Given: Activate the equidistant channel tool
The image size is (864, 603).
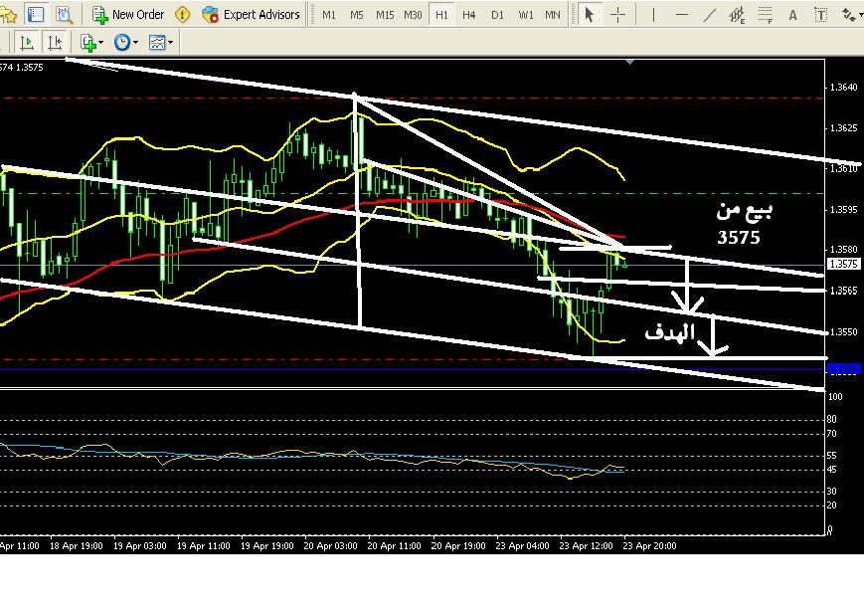Looking at the screenshot, I should [x=737, y=15].
